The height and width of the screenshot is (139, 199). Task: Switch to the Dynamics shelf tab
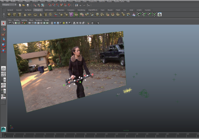click(71, 10)
